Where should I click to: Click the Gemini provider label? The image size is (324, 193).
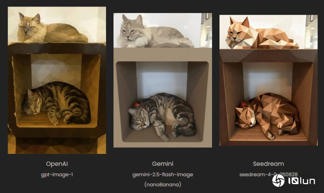click(162, 164)
